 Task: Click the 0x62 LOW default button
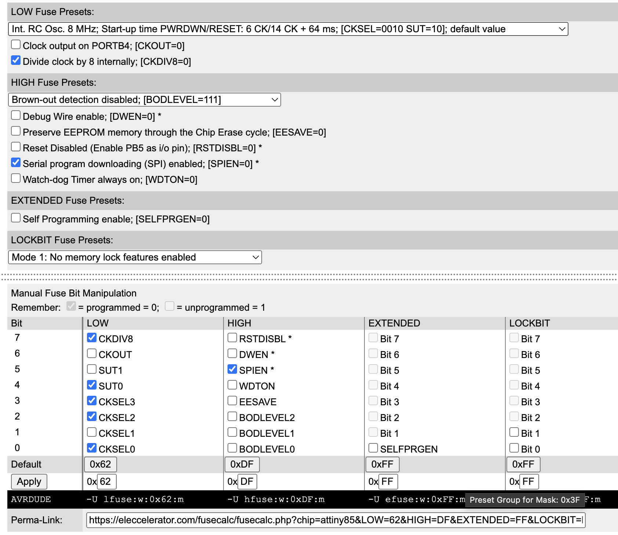click(101, 465)
